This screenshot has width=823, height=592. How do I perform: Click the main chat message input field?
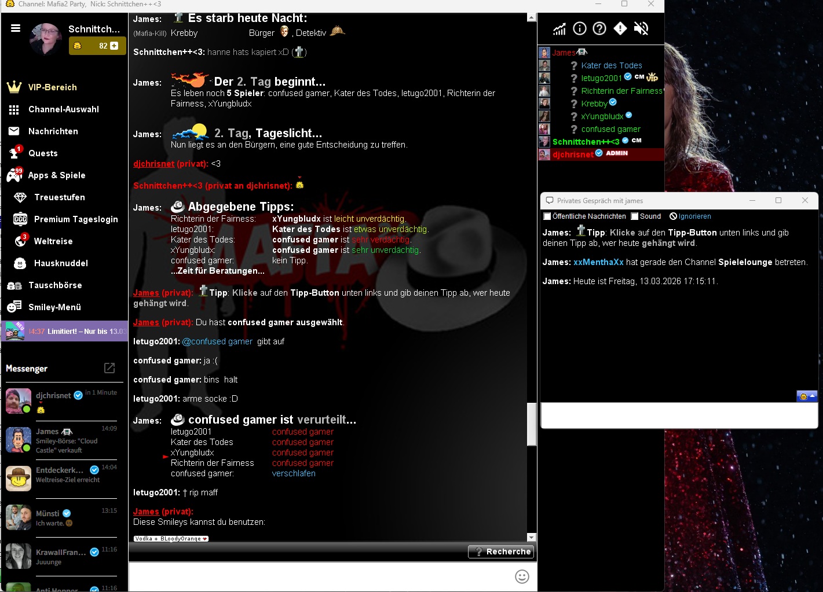click(x=319, y=576)
